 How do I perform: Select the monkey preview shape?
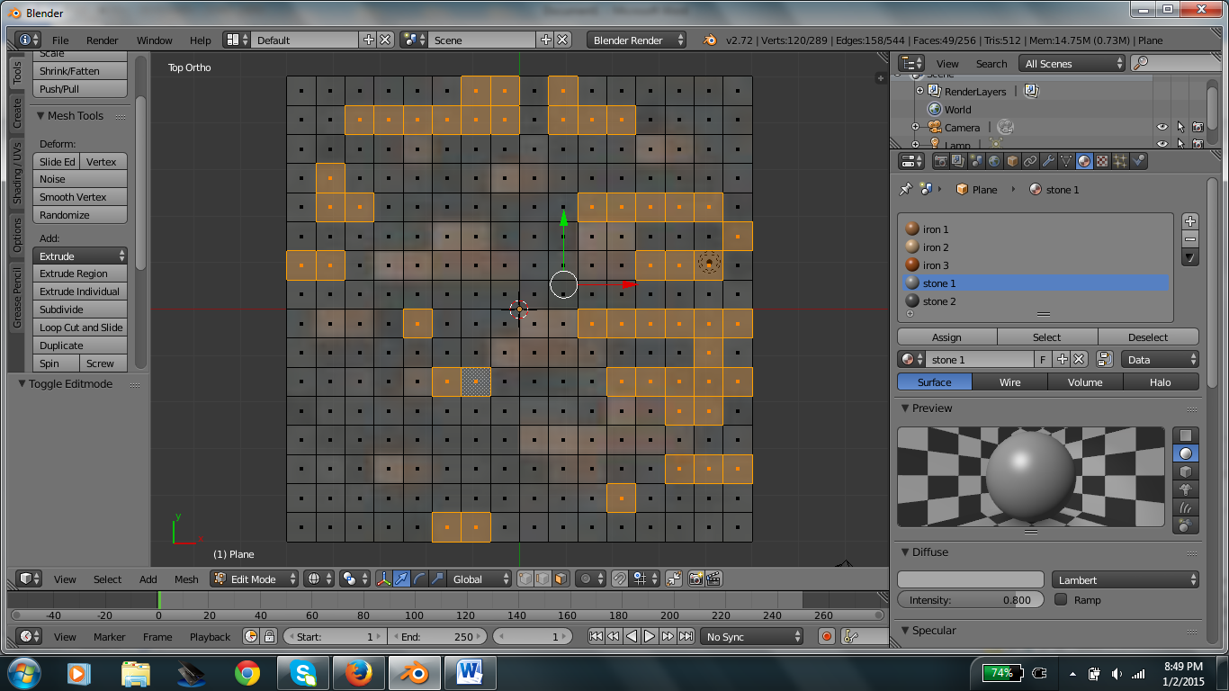tap(1187, 489)
